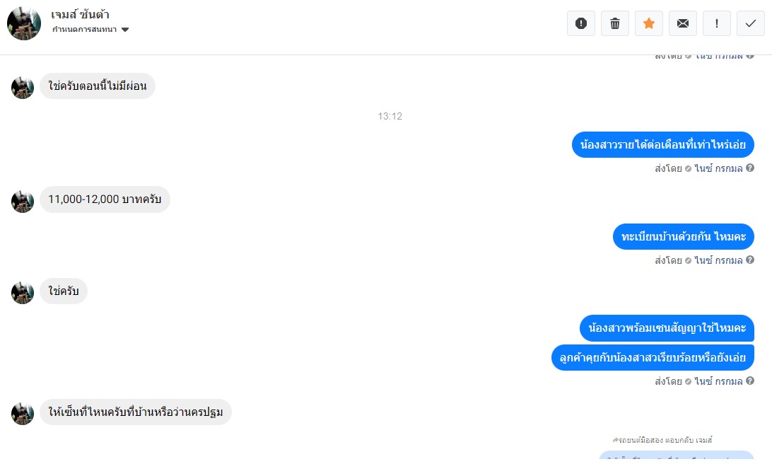
Task: Mark conversation unread with envelope icon
Action: [683, 23]
